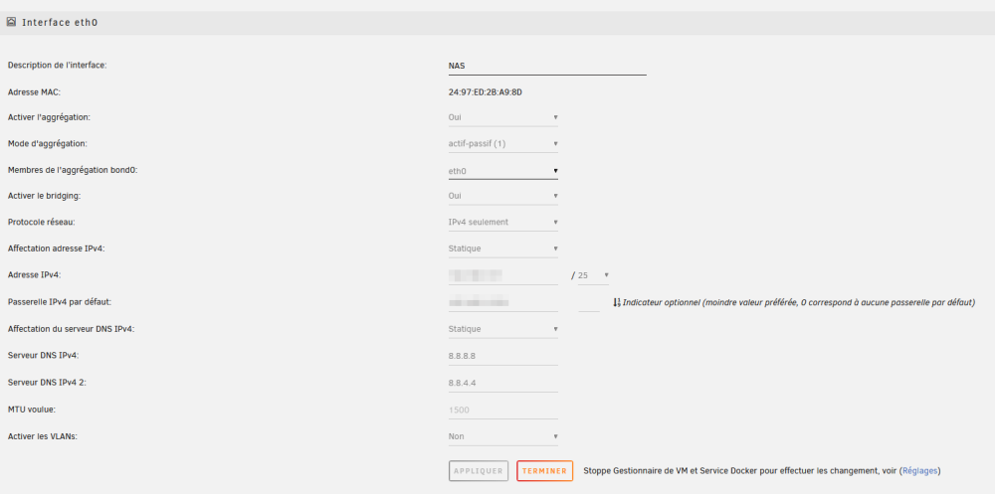Click the Adresse IPv4 label
Image resolution: width=995 pixels, height=494 pixels.
34,275
